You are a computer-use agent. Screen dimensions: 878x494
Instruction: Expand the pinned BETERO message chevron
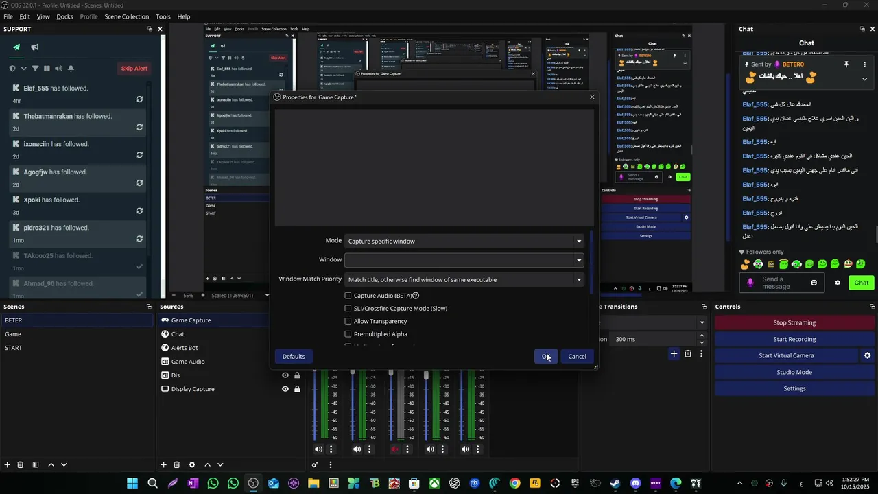click(x=864, y=79)
